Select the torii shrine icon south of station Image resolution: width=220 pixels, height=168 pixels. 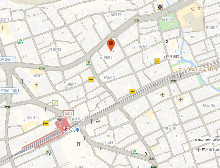79,144
